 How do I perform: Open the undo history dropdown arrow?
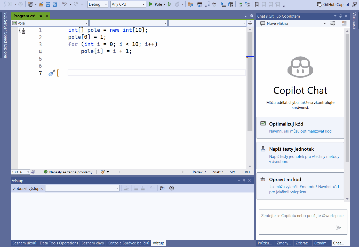pyautogui.click(x=70, y=4)
